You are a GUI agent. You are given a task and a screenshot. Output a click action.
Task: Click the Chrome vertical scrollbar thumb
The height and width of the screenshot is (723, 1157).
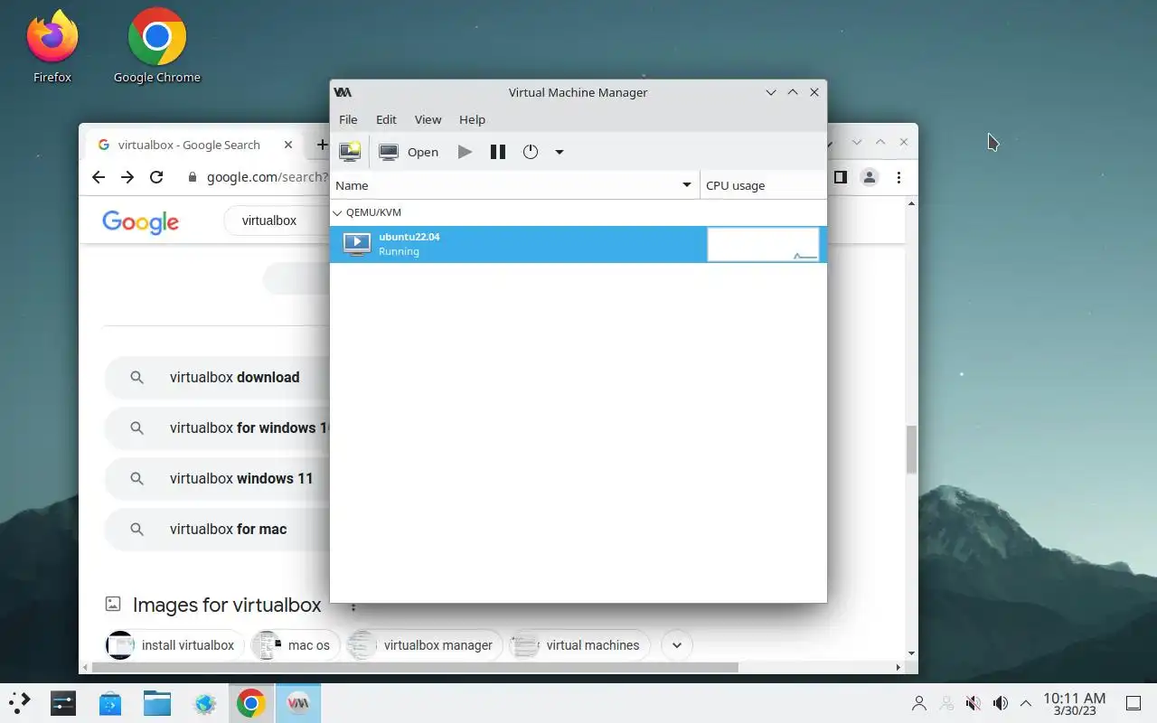click(911, 449)
